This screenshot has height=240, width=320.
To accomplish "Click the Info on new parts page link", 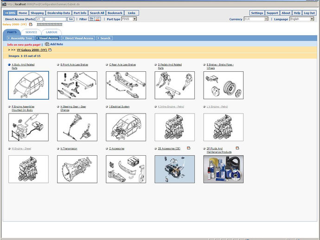I will (24, 44).
